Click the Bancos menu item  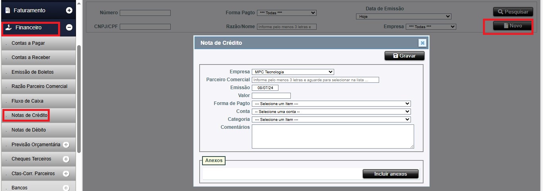coord(38,187)
